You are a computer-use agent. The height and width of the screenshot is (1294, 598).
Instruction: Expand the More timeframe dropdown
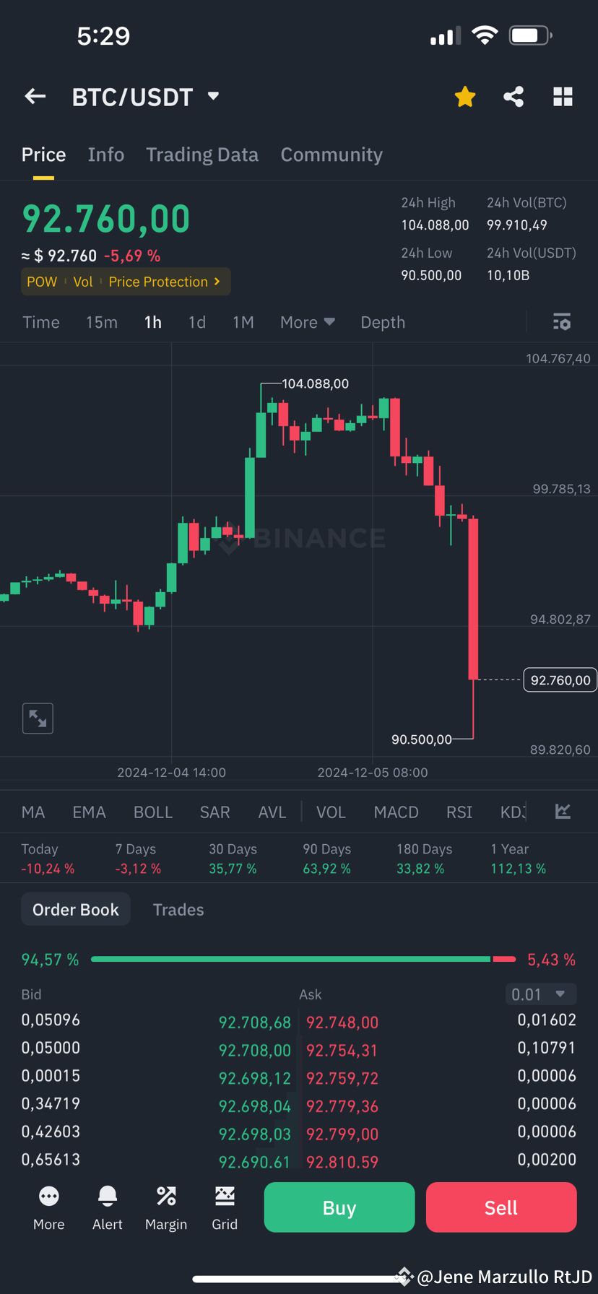pyautogui.click(x=307, y=322)
